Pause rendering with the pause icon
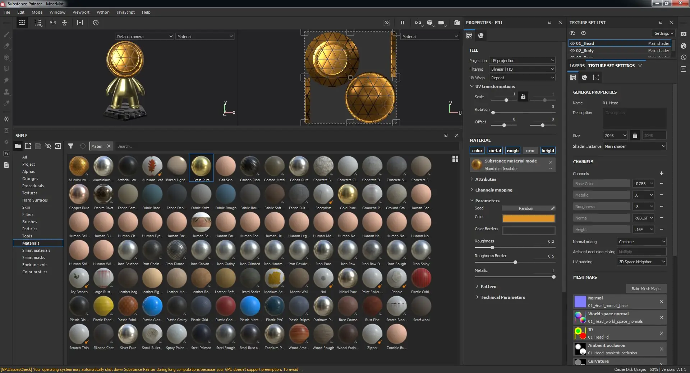690x373 pixels. 402,23
